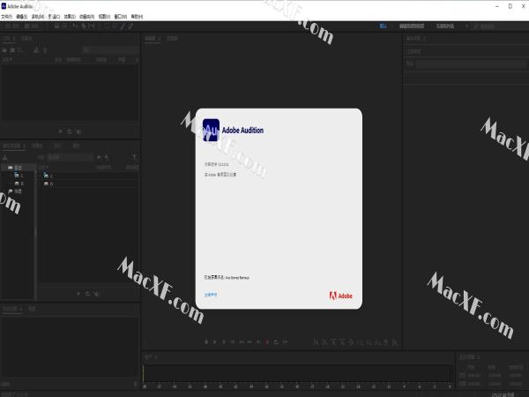Open the 文件(F) menu
Screen dimensions: 529x397
6,17
